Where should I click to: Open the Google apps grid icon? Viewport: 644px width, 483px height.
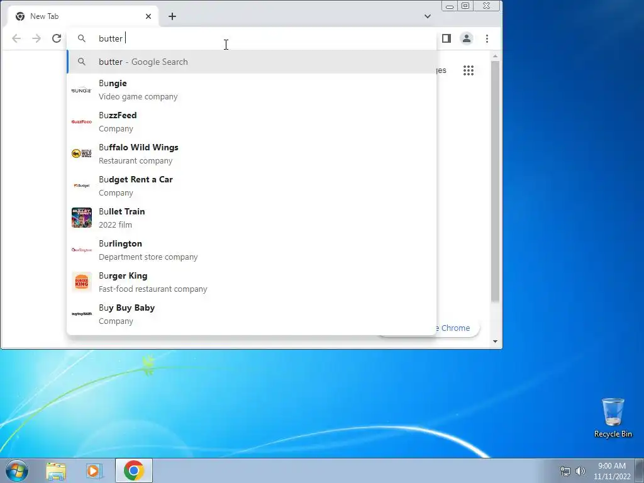coord(469,70)
